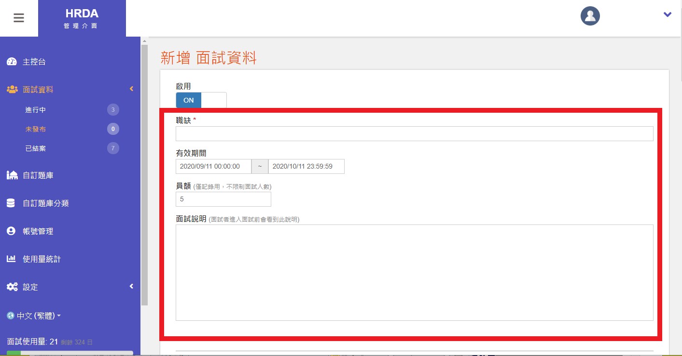682x356 pixels.
Task: Expand the 設定 menu chevron
Action: 131,286
